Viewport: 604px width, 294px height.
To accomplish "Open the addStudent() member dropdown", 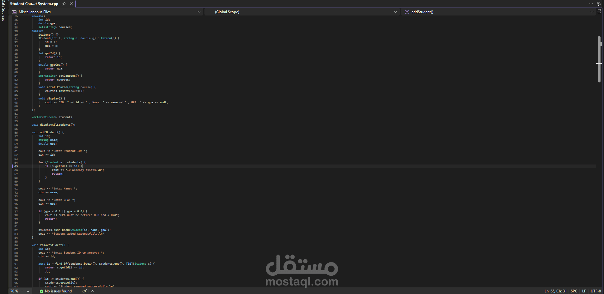I will pos(498,12).
